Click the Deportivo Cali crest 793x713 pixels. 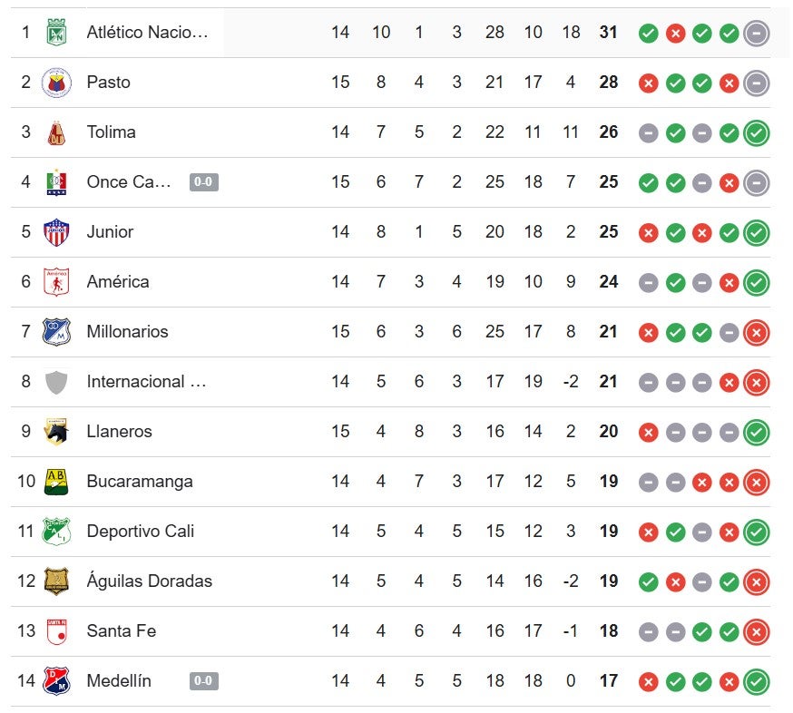click(56, 532)
